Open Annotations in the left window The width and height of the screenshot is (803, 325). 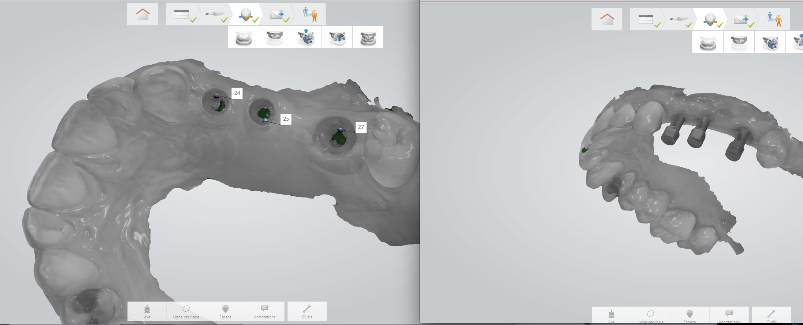tap(265, 311)
